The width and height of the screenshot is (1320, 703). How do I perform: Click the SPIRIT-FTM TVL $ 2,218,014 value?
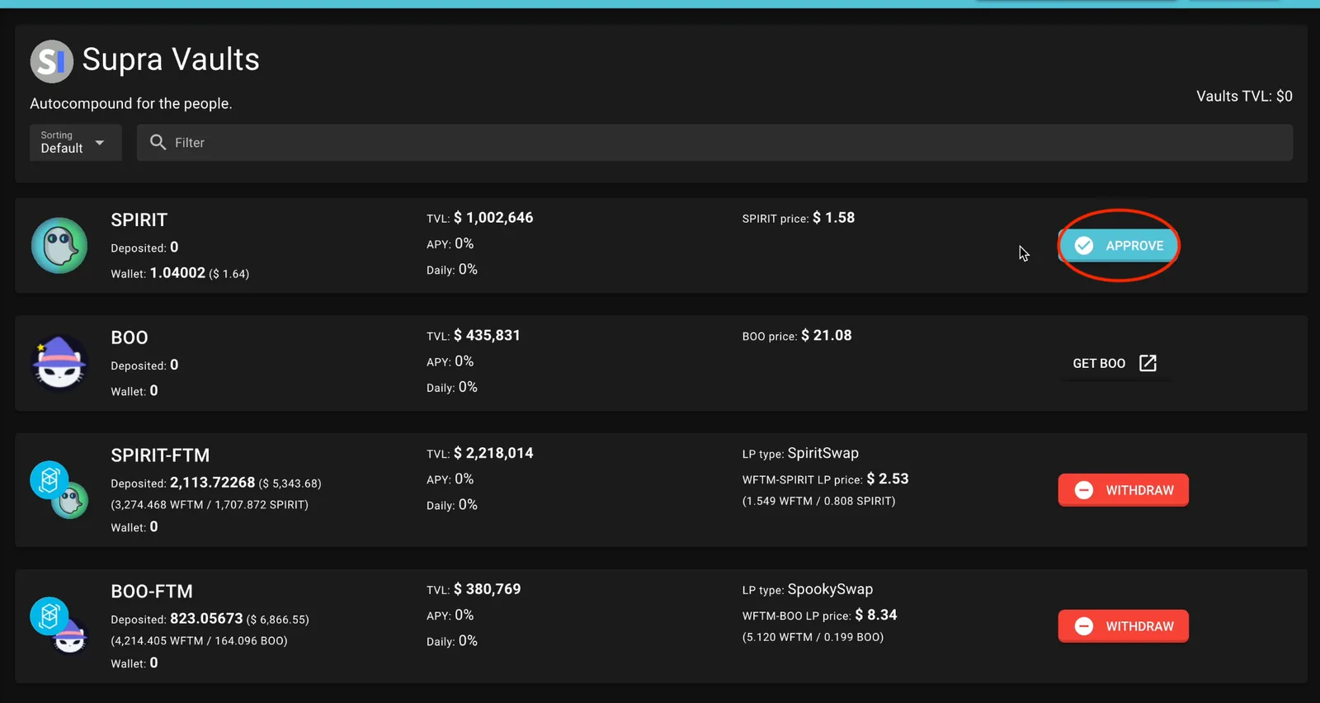pyautogui.click(x=493, y=453)
